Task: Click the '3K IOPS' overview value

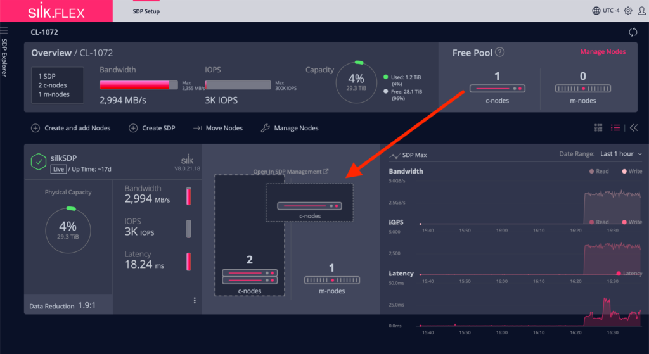Action: point(221,101)
